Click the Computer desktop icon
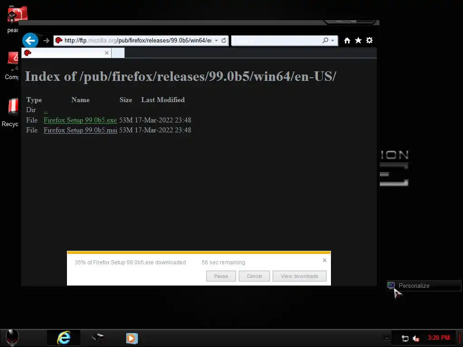This screenshot has width=463, height=347. (x=12, y=66)
